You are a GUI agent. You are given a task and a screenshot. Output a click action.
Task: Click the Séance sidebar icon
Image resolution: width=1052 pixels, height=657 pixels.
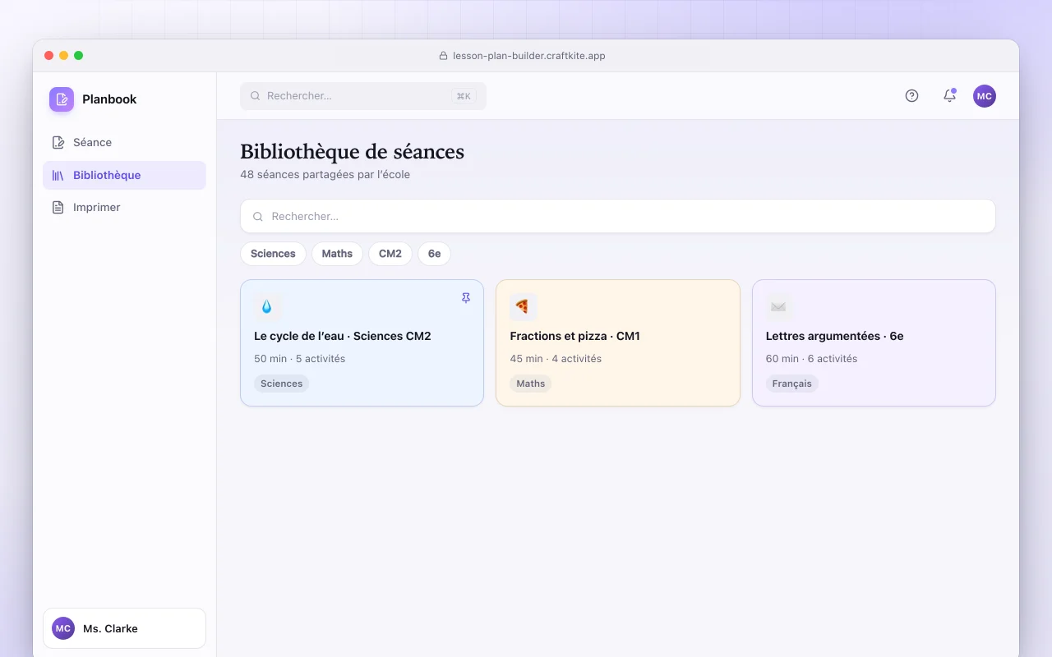[x=58, y=143]
